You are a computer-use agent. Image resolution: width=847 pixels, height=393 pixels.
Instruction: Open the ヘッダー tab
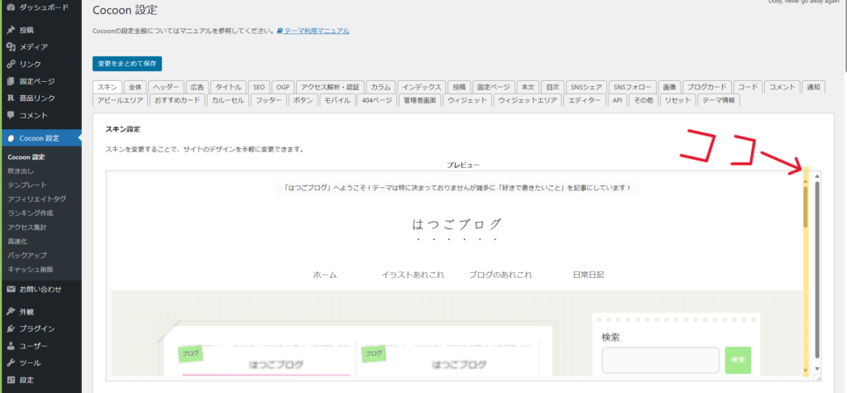tap(165, 87)
